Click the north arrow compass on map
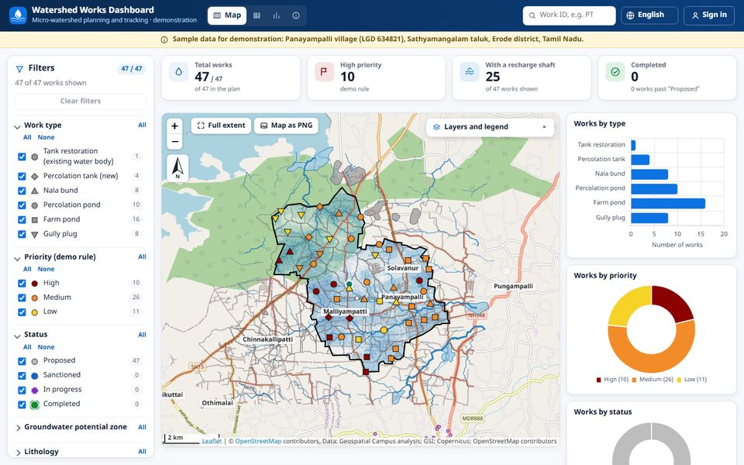Image resolution: width=744 pixels, height=465 pixels. coord(177,168)
